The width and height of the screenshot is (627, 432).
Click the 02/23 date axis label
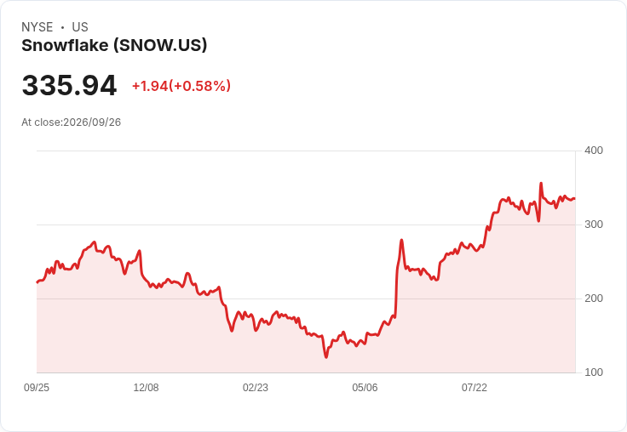click(256, 388)
